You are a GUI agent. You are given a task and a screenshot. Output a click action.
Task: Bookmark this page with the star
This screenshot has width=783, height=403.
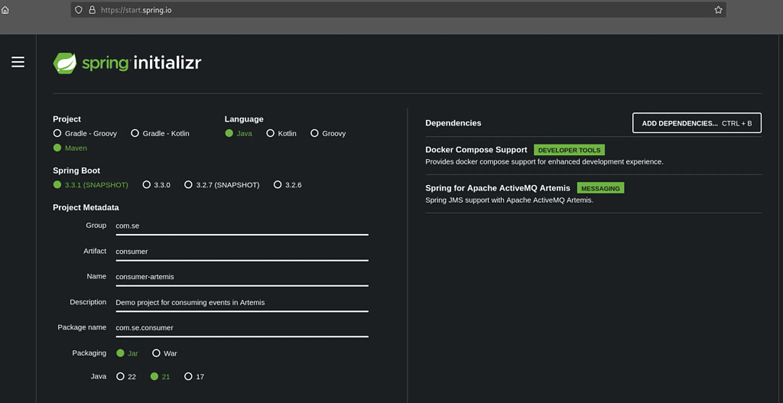[x=718, y=10]
